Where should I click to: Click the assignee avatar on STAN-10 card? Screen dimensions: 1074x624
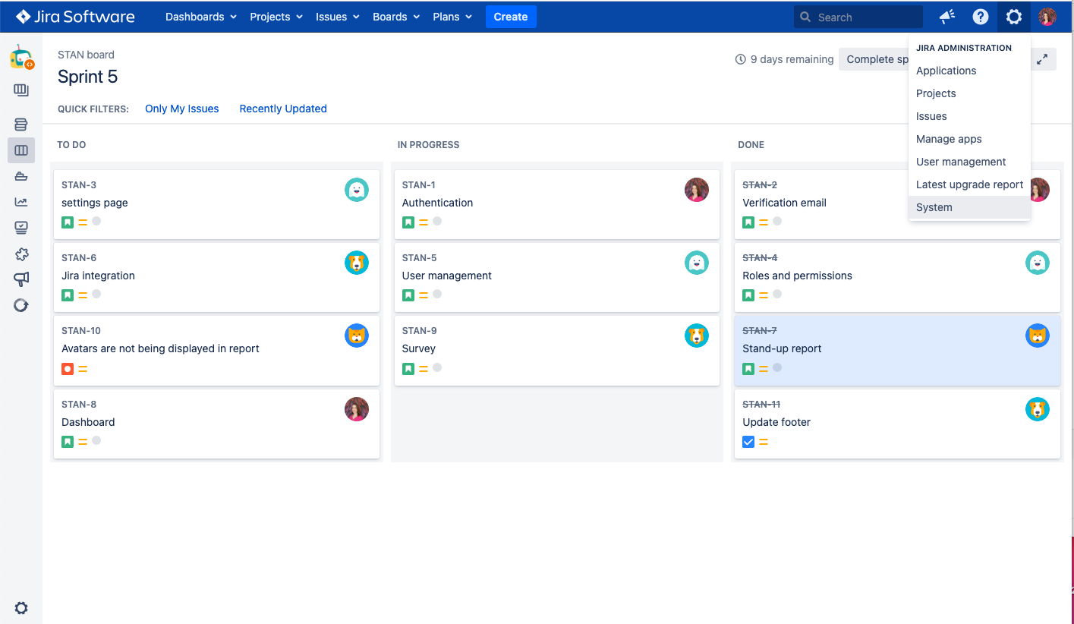[357, 336]
